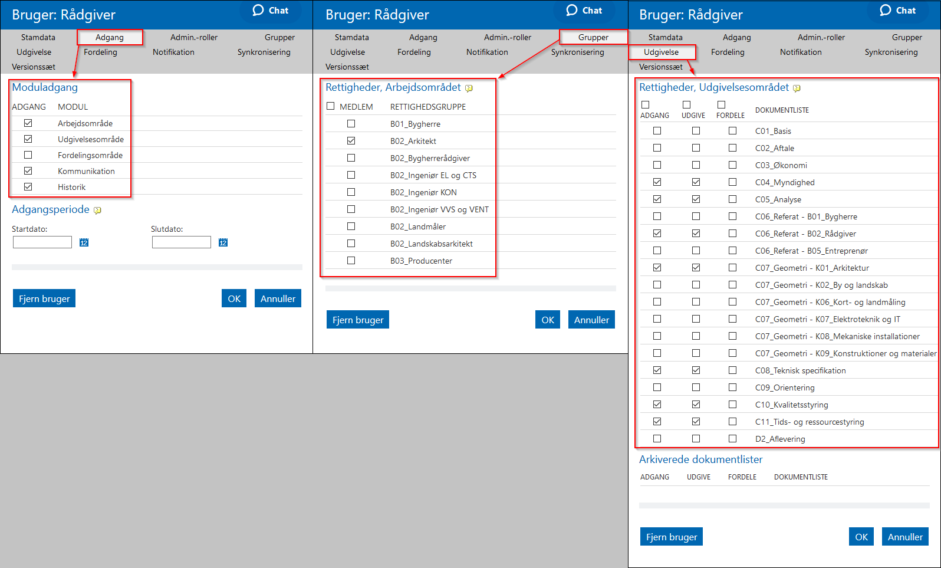
Task: Click note icon beside Rettigheder, Udgivelsesområdet heading
Action: click(x=797, y=88)
